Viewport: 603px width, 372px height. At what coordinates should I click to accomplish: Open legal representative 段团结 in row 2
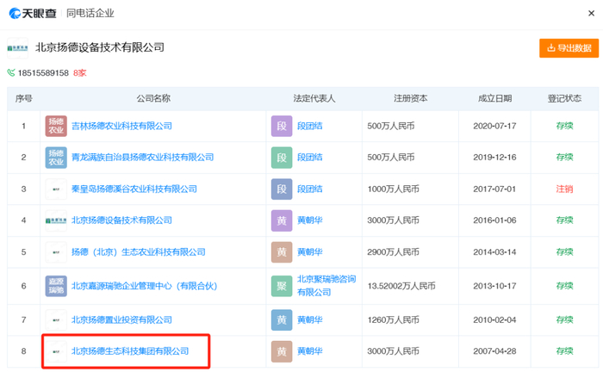(x=309, y=158)
